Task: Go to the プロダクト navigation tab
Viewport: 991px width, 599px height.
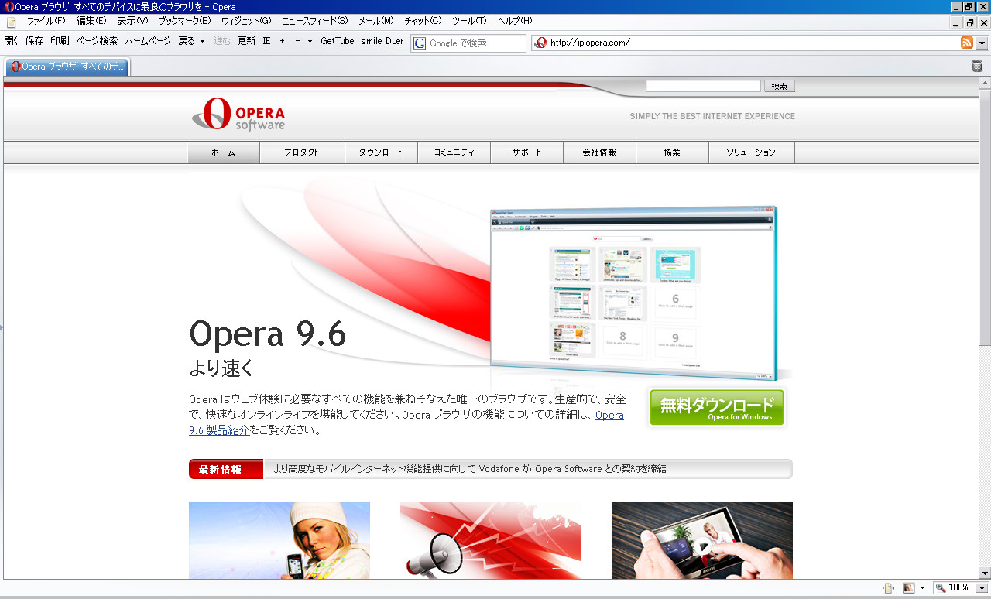Action: tap(302, 152)
